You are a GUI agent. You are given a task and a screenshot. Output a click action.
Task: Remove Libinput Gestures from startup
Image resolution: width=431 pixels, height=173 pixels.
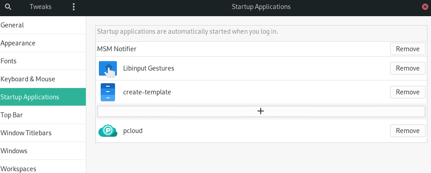(408, 68)
